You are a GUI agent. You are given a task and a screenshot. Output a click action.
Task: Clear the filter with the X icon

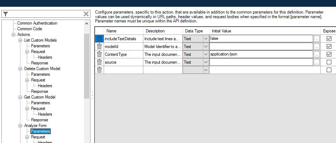86,14
